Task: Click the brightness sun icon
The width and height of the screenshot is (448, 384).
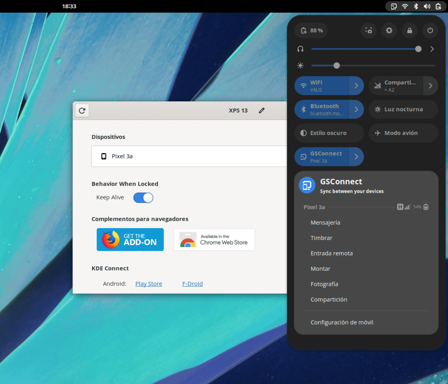Action: click(300, 66)
